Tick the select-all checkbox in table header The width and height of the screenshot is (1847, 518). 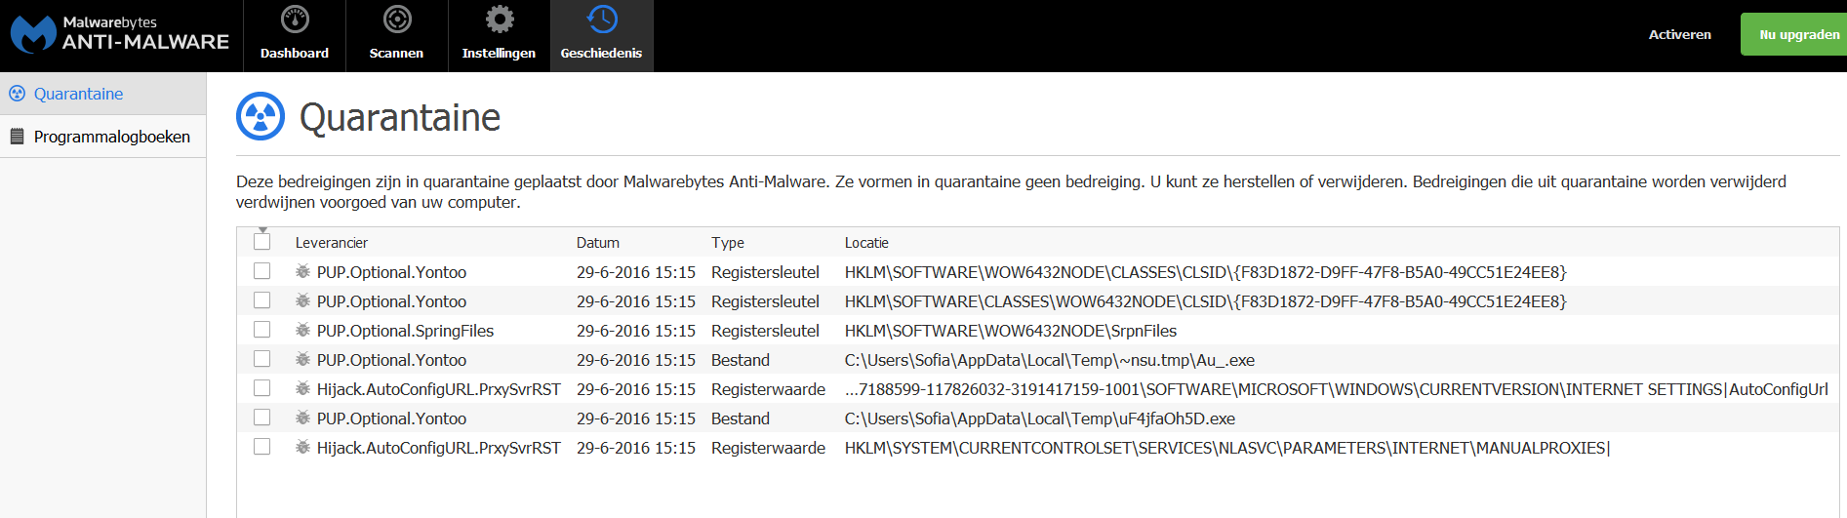[261, 242]
